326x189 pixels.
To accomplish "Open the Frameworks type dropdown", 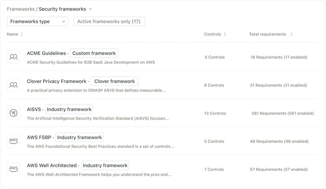I will coord(37,21).
